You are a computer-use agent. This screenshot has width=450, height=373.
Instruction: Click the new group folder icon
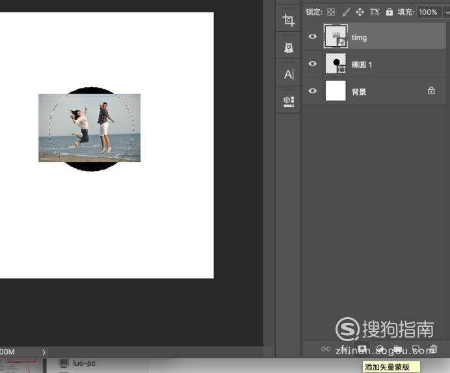point(398,349)
